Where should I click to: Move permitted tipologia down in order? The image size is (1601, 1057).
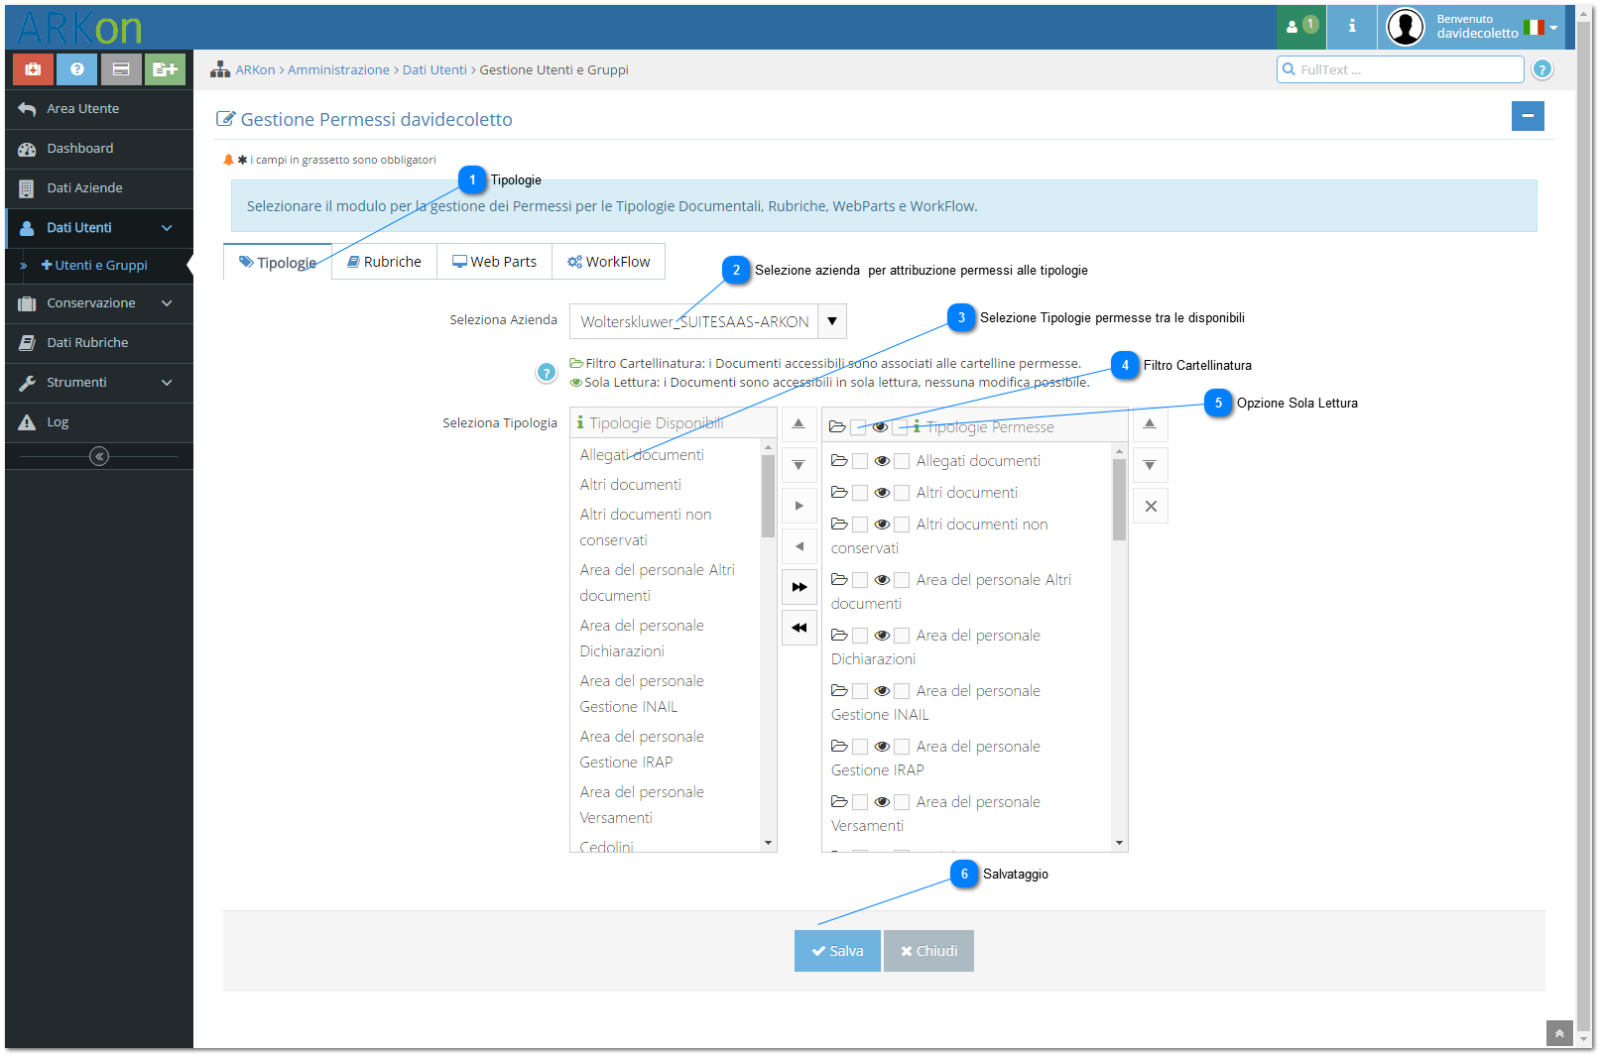point(1150,465)
